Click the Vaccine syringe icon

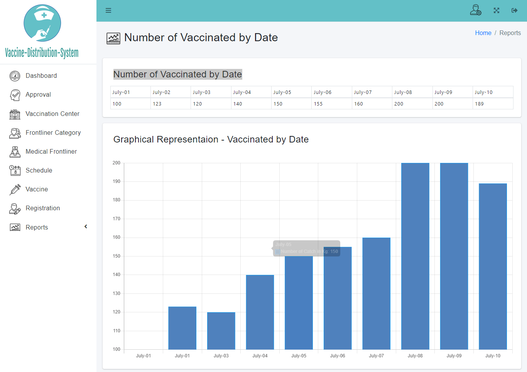tap(15, 189)
